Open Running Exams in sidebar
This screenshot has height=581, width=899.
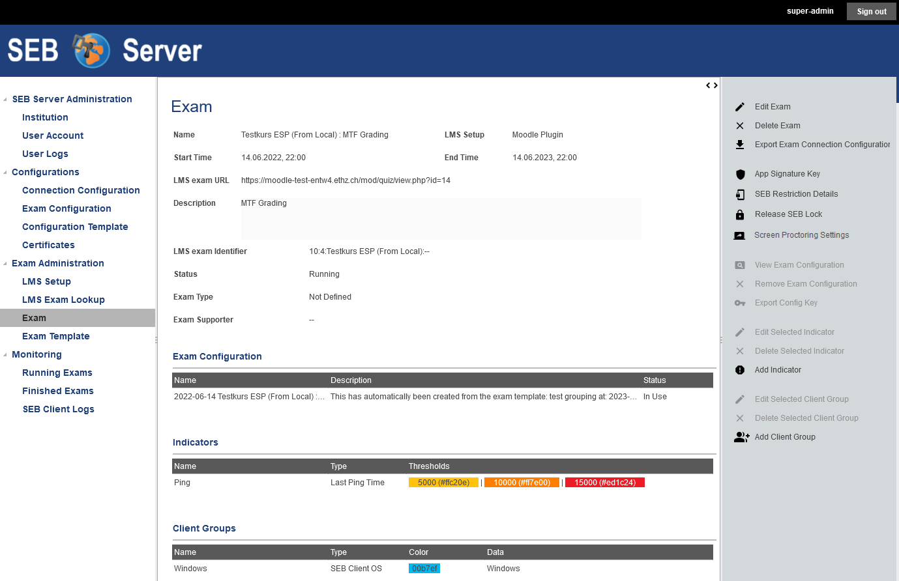(x=57, y=373)
